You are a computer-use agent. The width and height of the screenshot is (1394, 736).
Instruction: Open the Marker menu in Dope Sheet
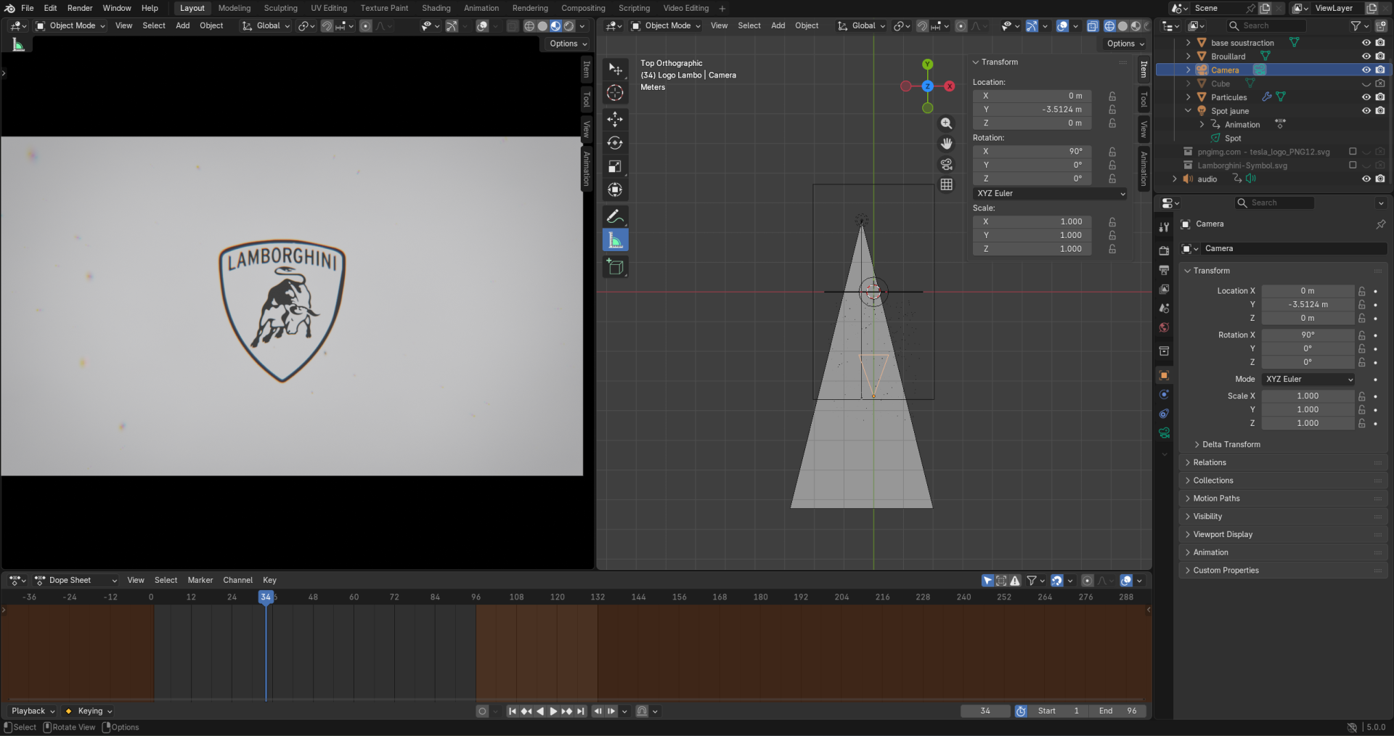(200, 581)
